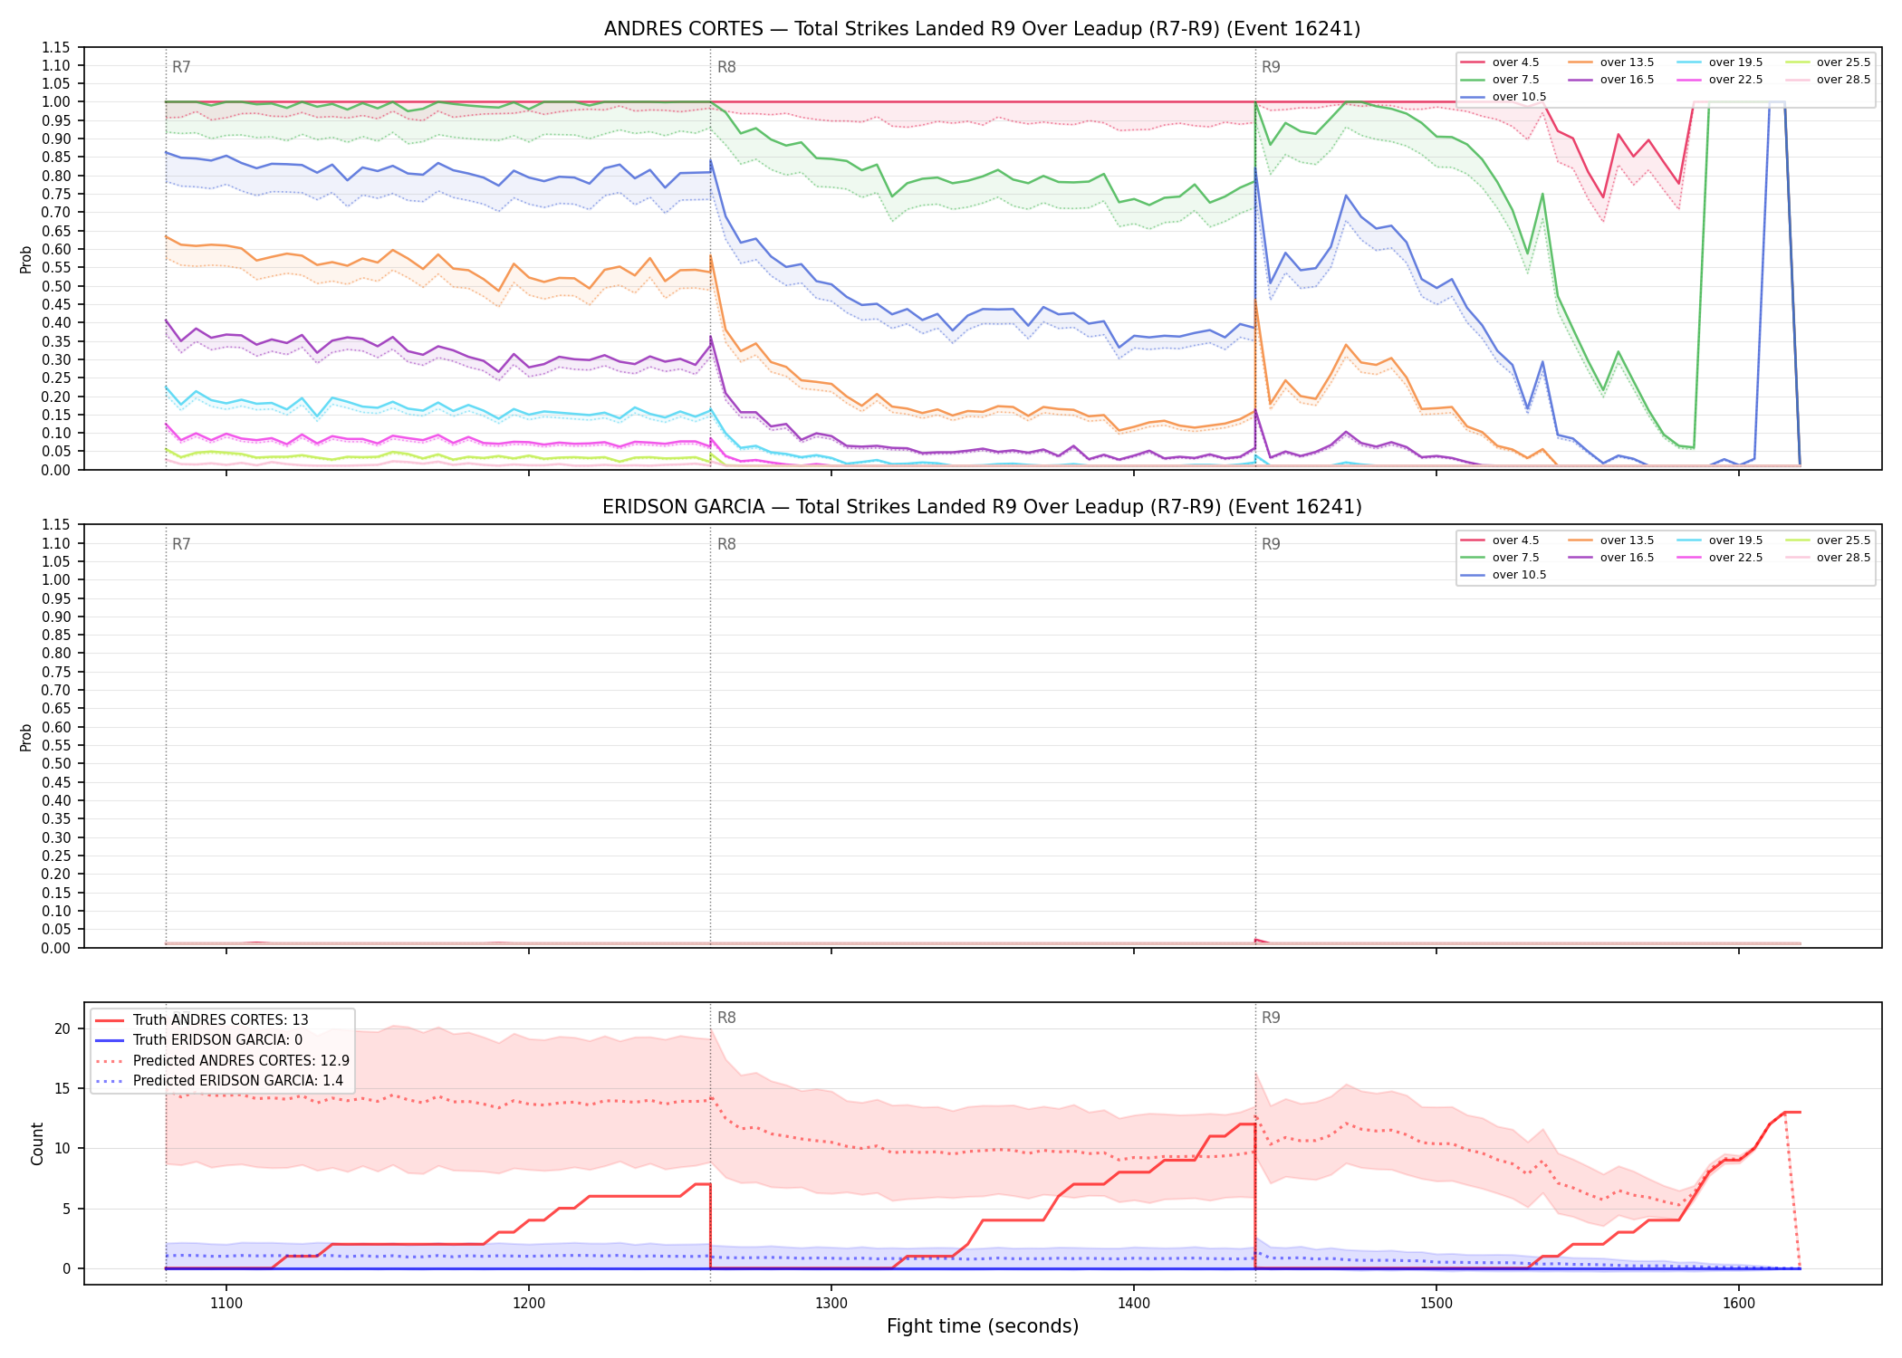Click the R7 round marker in Cortes chart
1902x1358 pixels.
click(181, 67)
